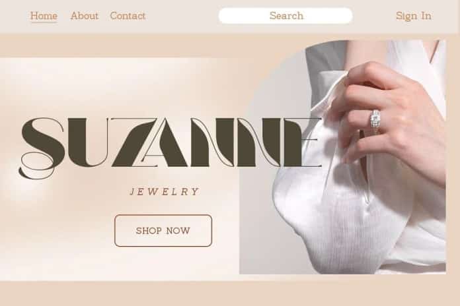Click the double N letters in the wordmark
This screenshot has width=460, height=306.
point(245,142)
